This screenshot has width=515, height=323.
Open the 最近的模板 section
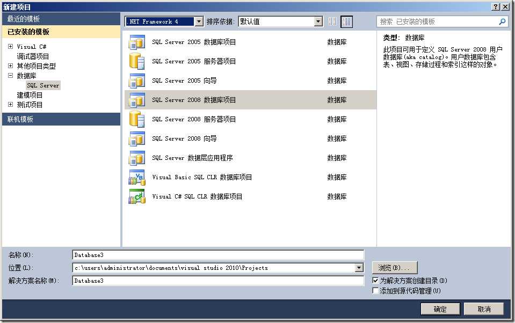[61, 19]
